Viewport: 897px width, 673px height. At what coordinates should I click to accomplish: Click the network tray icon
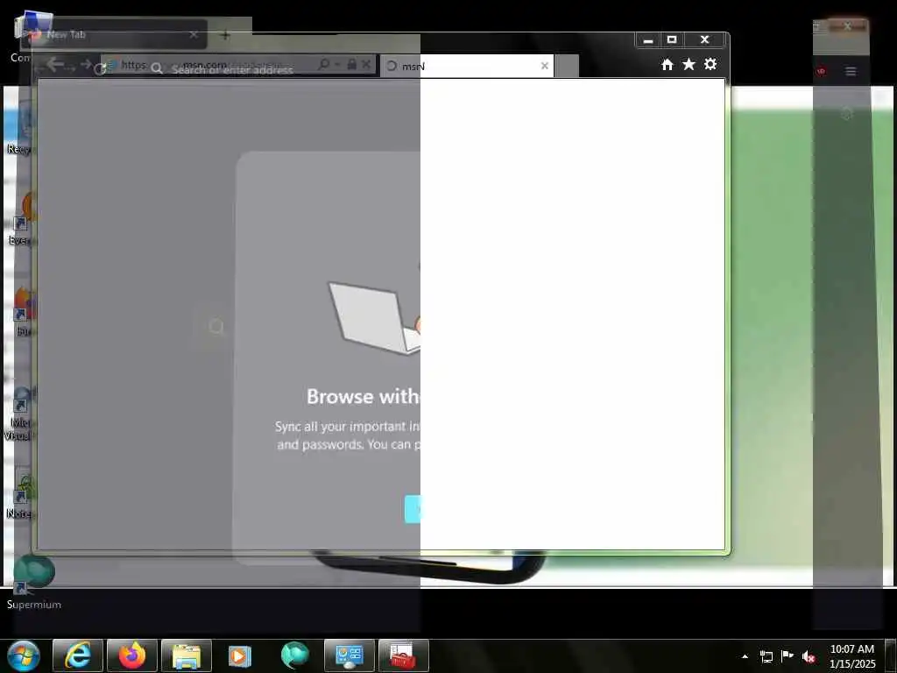pyautogui.click(x=766, y=656)
